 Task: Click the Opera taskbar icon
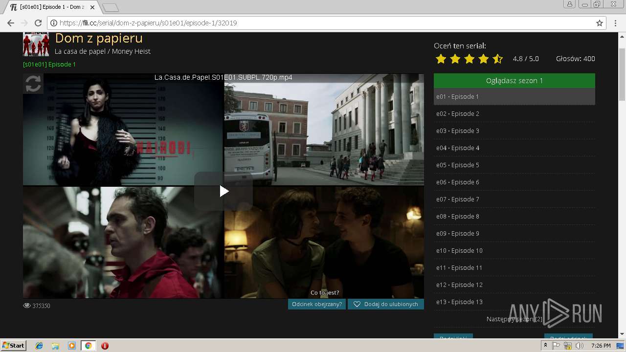105,346
